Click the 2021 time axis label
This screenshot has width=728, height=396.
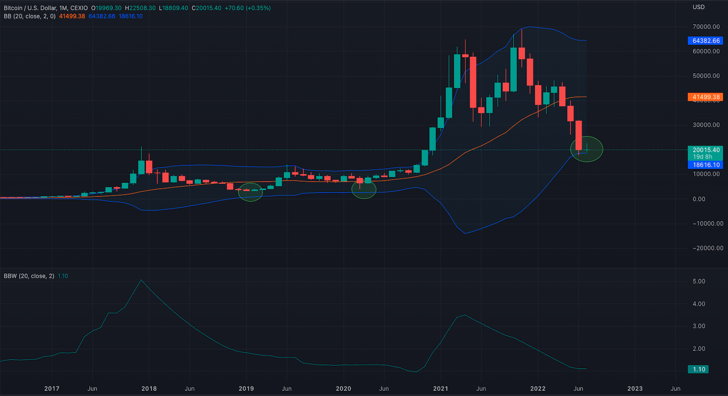click(x=441, y=388)
